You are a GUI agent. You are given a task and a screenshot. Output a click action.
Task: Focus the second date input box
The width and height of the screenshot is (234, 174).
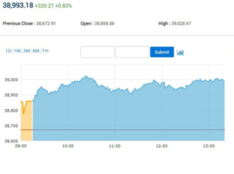(132, 52)
